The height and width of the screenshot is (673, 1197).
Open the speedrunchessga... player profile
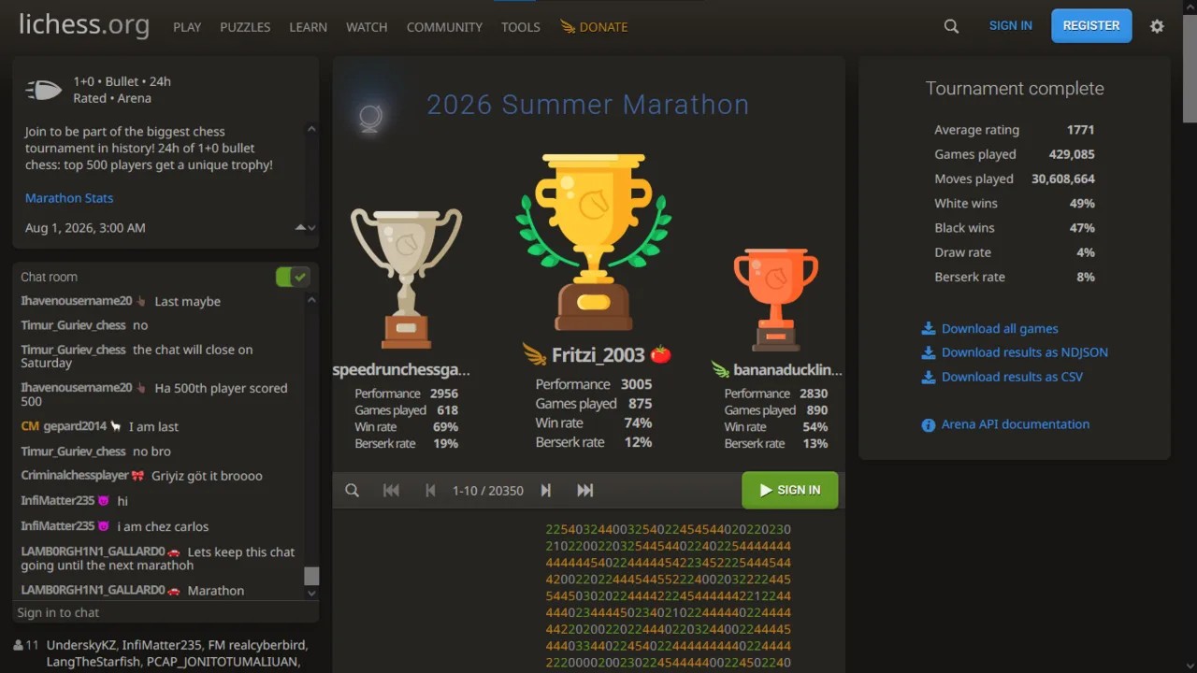(401, 370)
